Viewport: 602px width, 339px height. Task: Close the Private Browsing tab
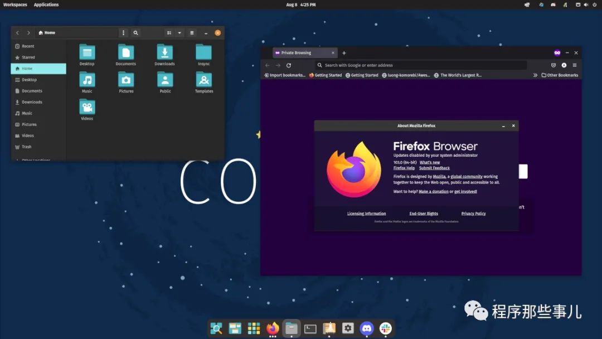[333, 53]
